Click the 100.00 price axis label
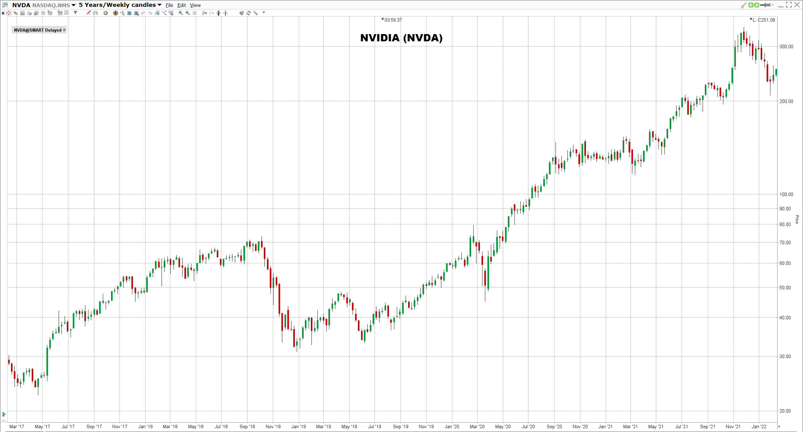Image resolution: width=803 pixels, height=432 pixels. (x=786, y=194)
